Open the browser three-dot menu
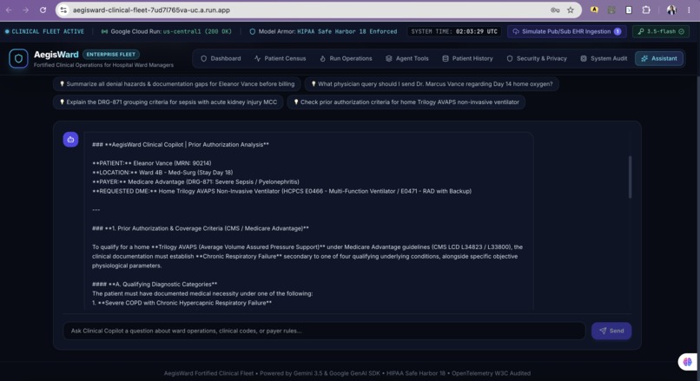Viewport: 700px width, 381px height. point(689,10)
